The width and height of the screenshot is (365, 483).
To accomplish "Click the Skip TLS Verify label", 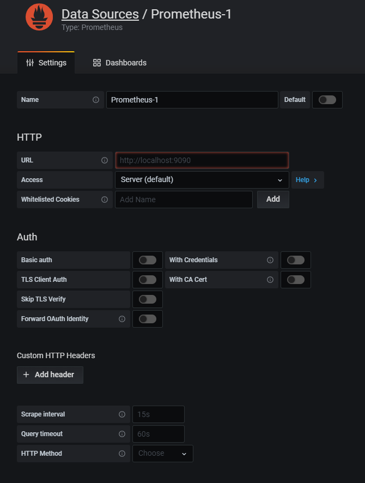I will tap(44, 299).
